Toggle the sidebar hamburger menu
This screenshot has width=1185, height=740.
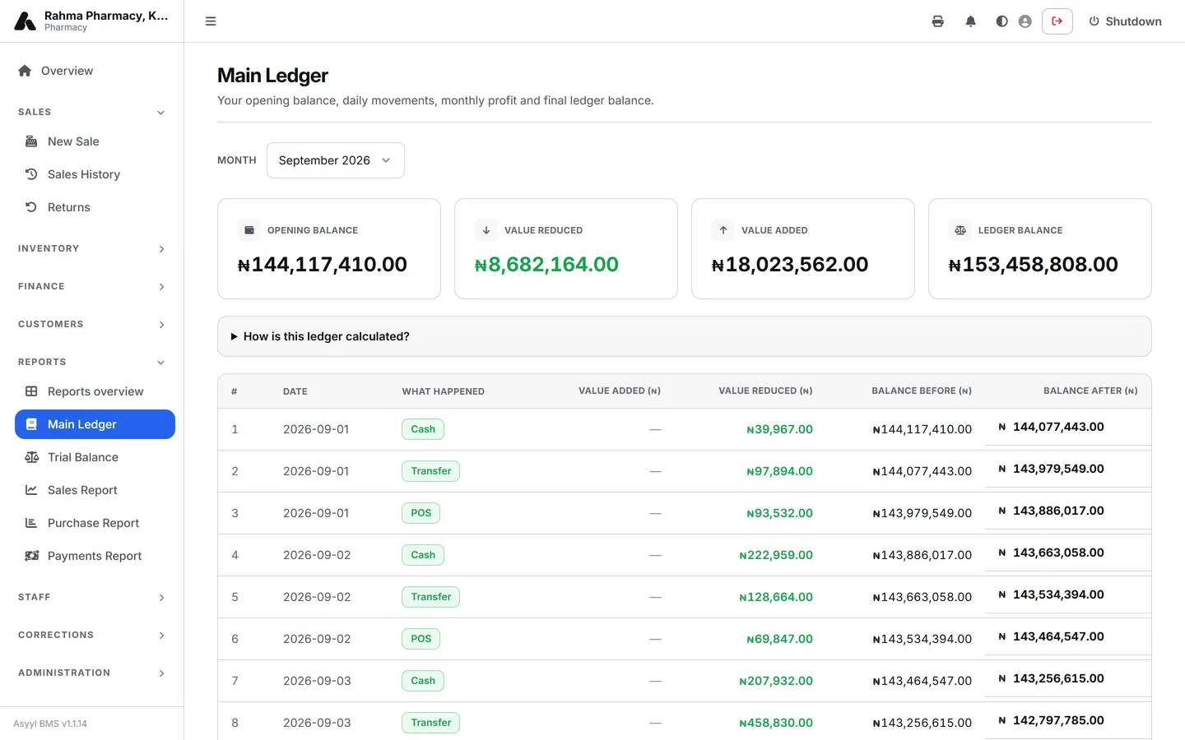click(x=211, y=21)
